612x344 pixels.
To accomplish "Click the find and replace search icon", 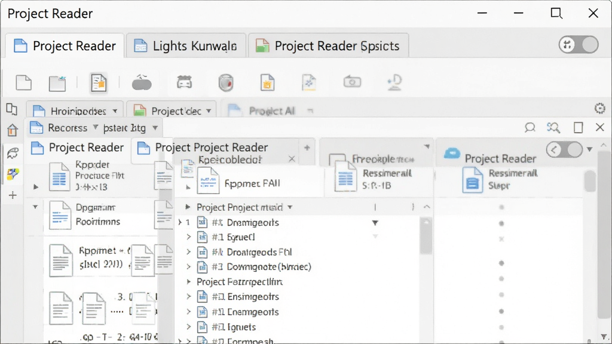I will click(x=553, y=128).
